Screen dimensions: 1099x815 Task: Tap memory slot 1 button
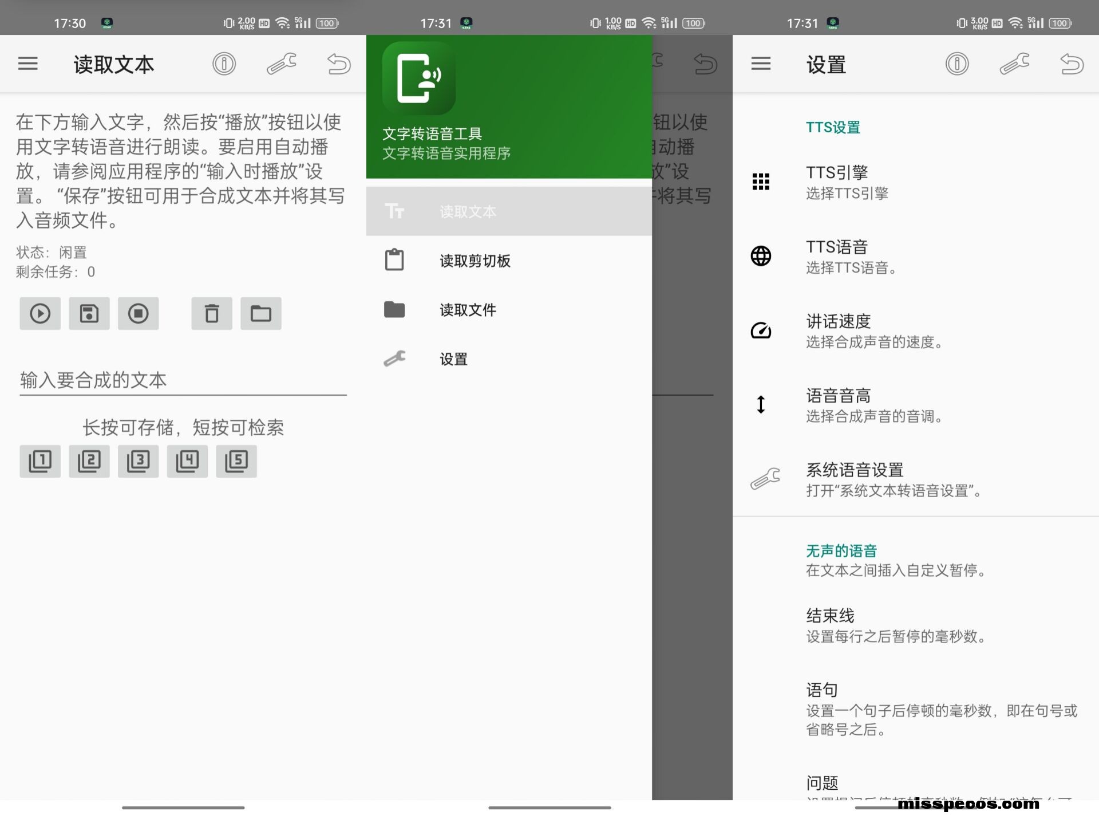click(40, 461)
